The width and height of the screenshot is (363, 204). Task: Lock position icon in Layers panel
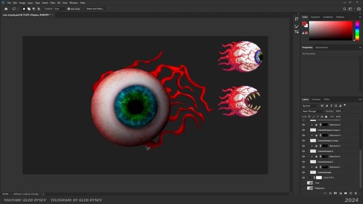click(318, 117)
